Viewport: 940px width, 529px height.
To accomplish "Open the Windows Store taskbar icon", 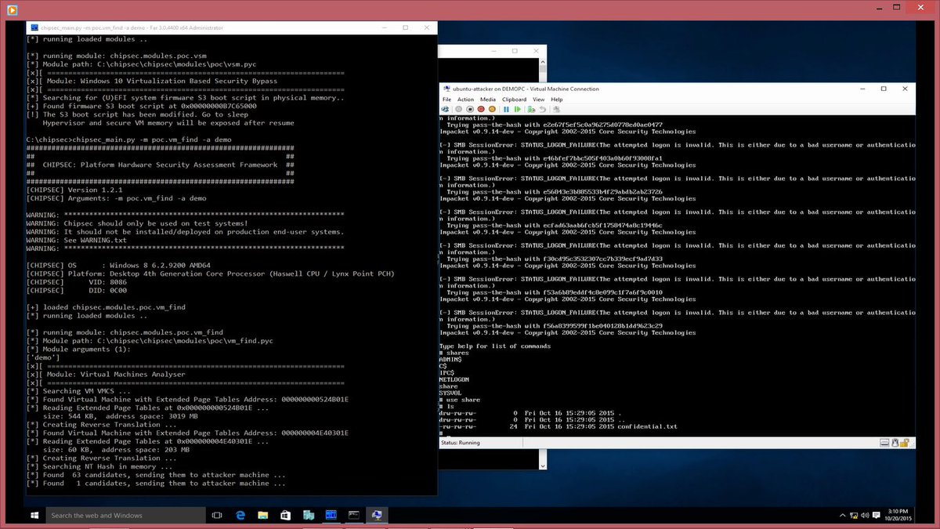I will 286,515.
